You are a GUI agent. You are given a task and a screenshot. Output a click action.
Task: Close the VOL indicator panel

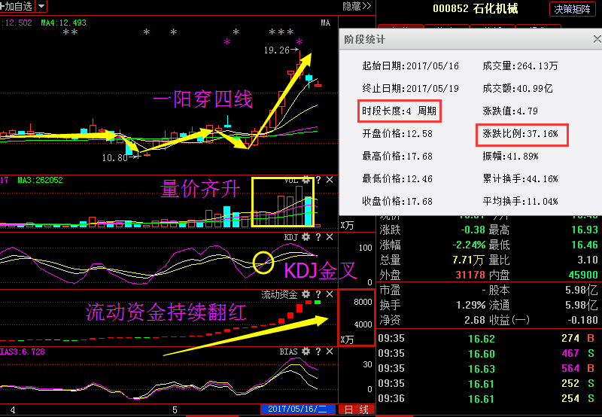[330, 180]
